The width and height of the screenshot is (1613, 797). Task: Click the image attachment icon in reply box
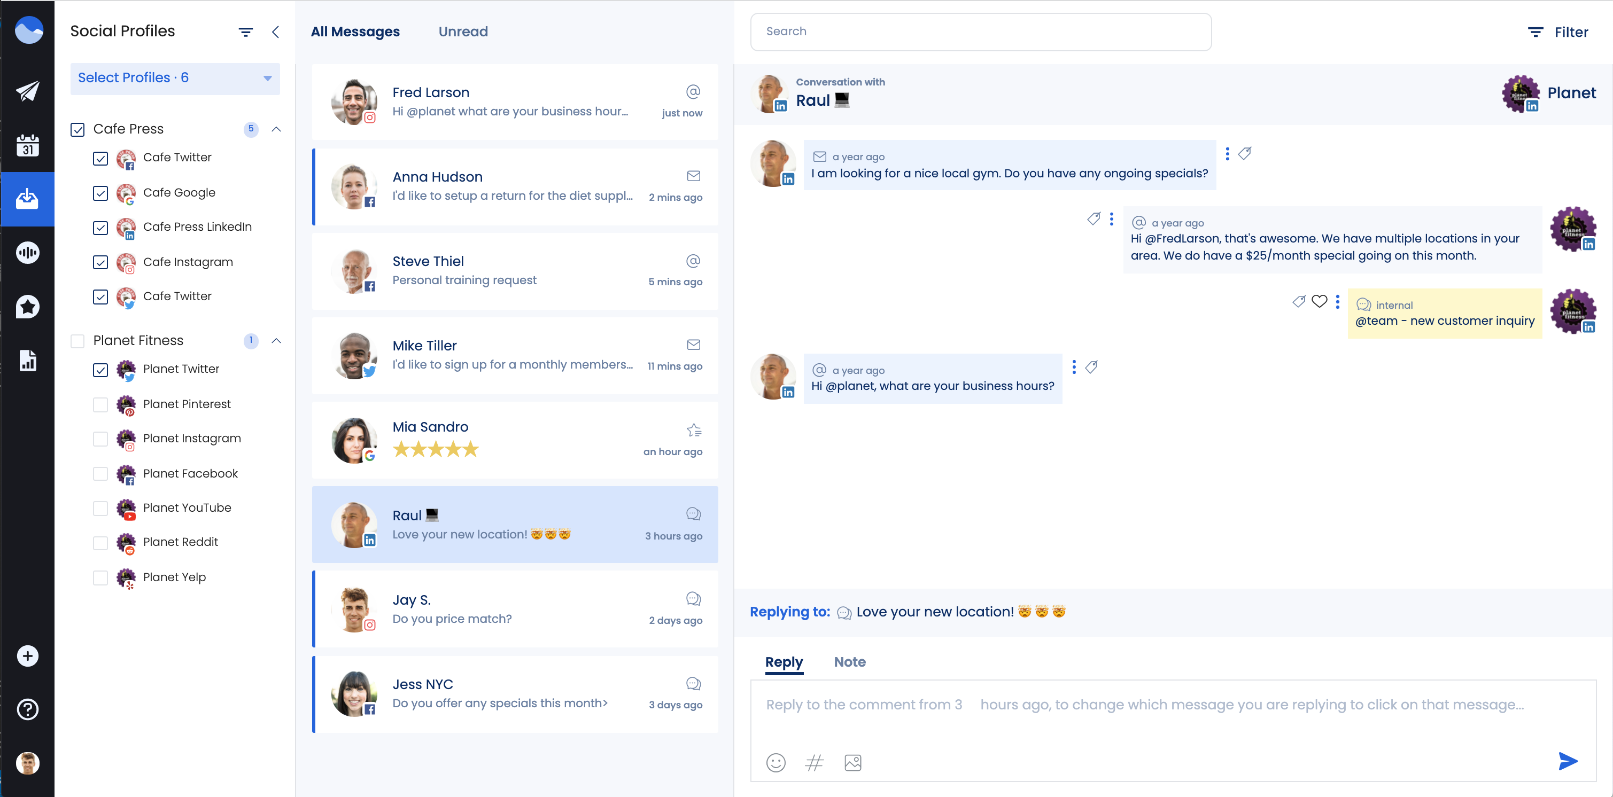coord(853,763)
